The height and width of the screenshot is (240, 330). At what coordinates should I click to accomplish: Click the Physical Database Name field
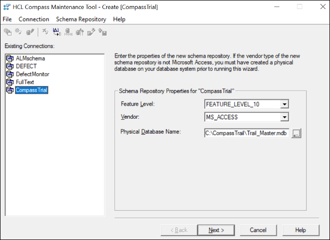(246, 133)
